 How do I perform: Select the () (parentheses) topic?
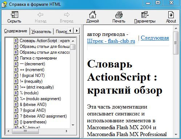tap(33, 122)
